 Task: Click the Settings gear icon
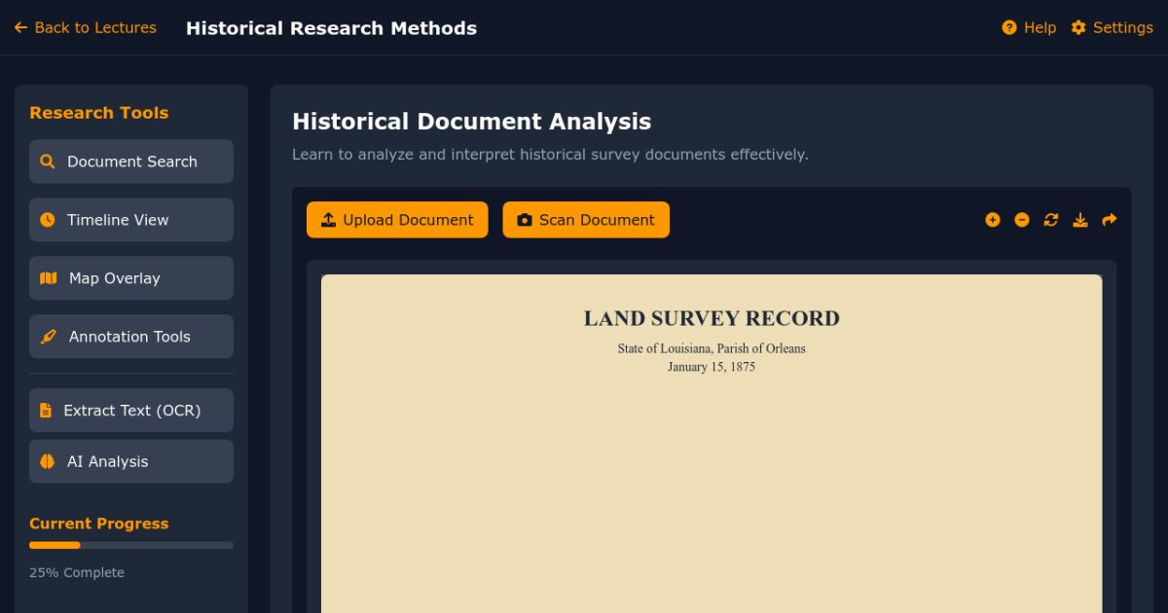coord(1078,27)
